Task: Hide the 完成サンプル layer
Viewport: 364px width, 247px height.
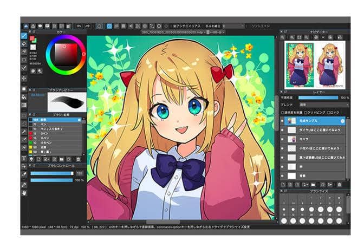Action: (283, 121)
